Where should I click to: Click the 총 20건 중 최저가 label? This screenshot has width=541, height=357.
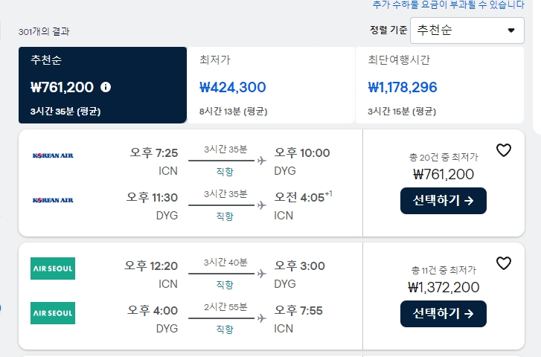[x=444, y=157]
